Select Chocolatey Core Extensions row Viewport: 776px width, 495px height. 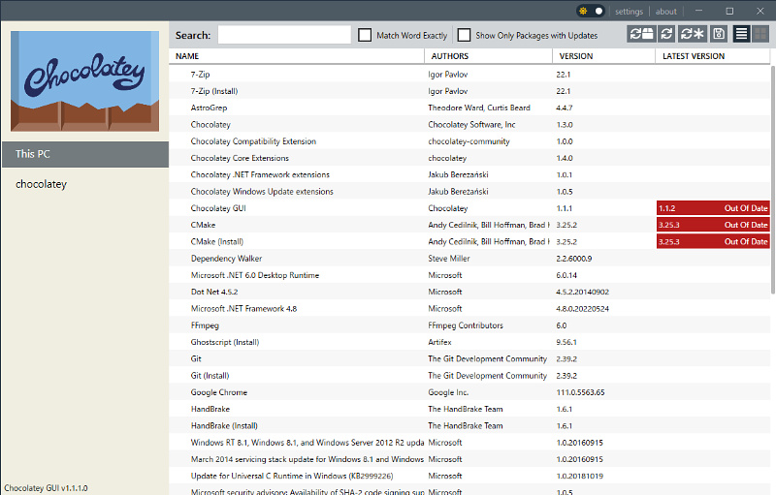point(469,158)
